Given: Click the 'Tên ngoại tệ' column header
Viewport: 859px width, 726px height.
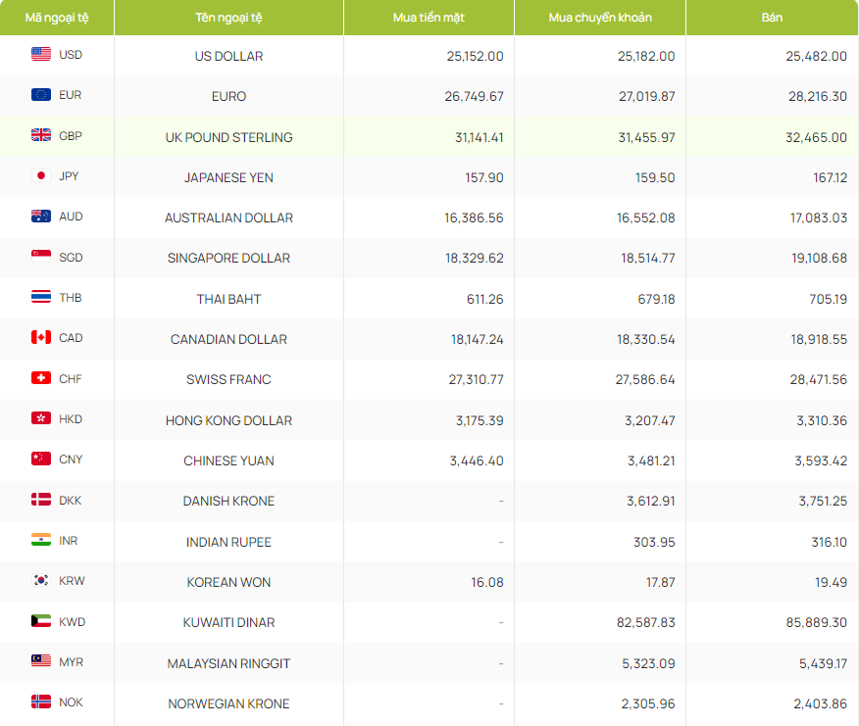Looking at the screenshot, I should (228, 18).
